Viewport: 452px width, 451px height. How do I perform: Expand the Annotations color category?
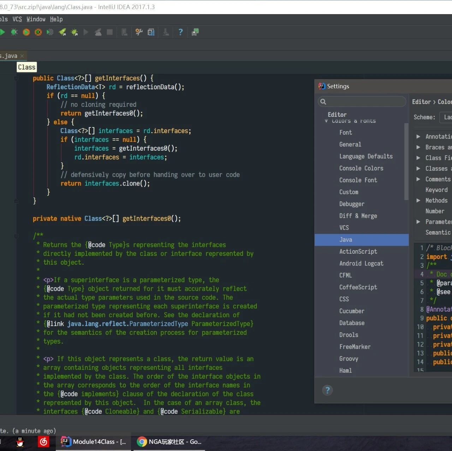coord(418,137)
